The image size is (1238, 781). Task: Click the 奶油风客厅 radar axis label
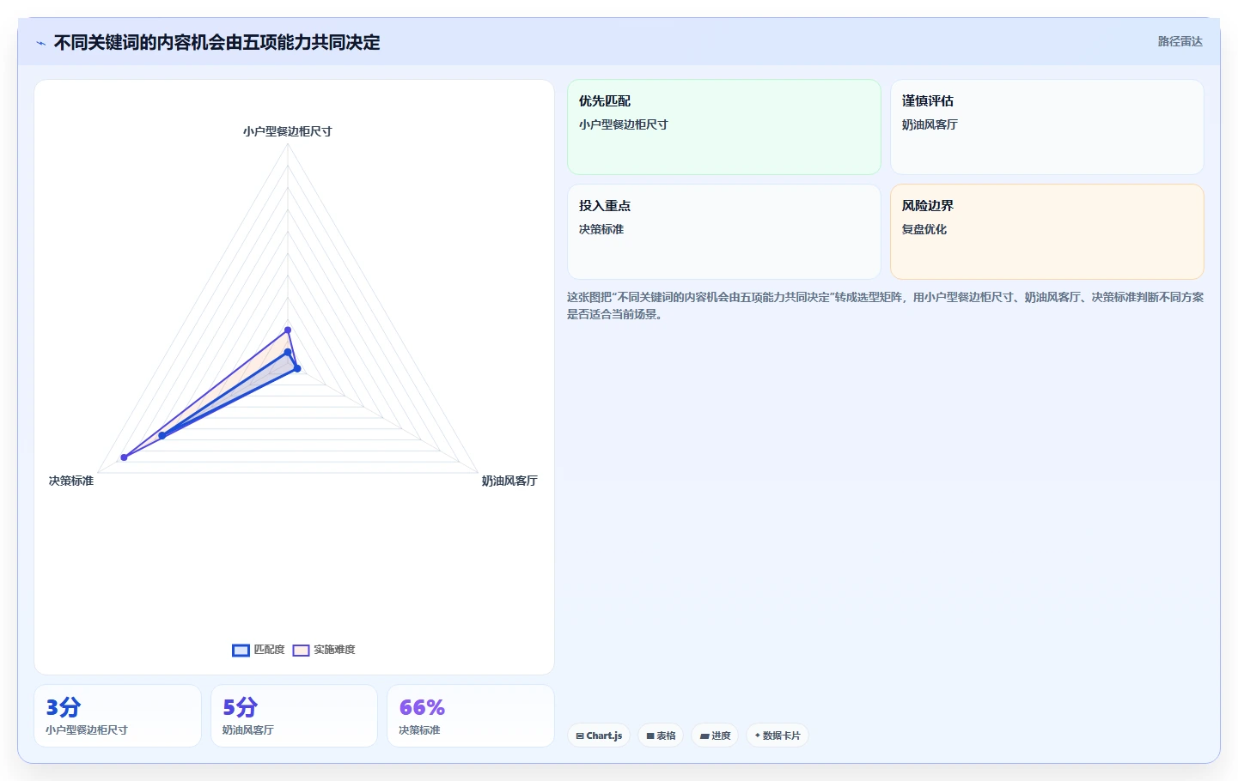[x=509, y=481]
